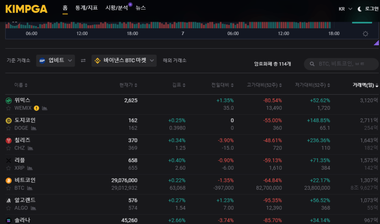Open the CHZ chart icon
380x224 pixels.
pos(30,148)
